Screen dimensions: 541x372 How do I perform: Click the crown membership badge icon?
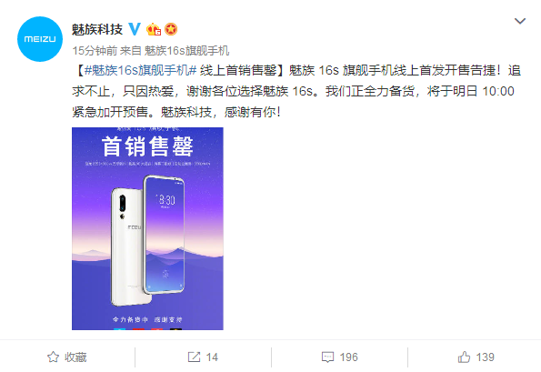pyautogui.click(x=154, y=30)
